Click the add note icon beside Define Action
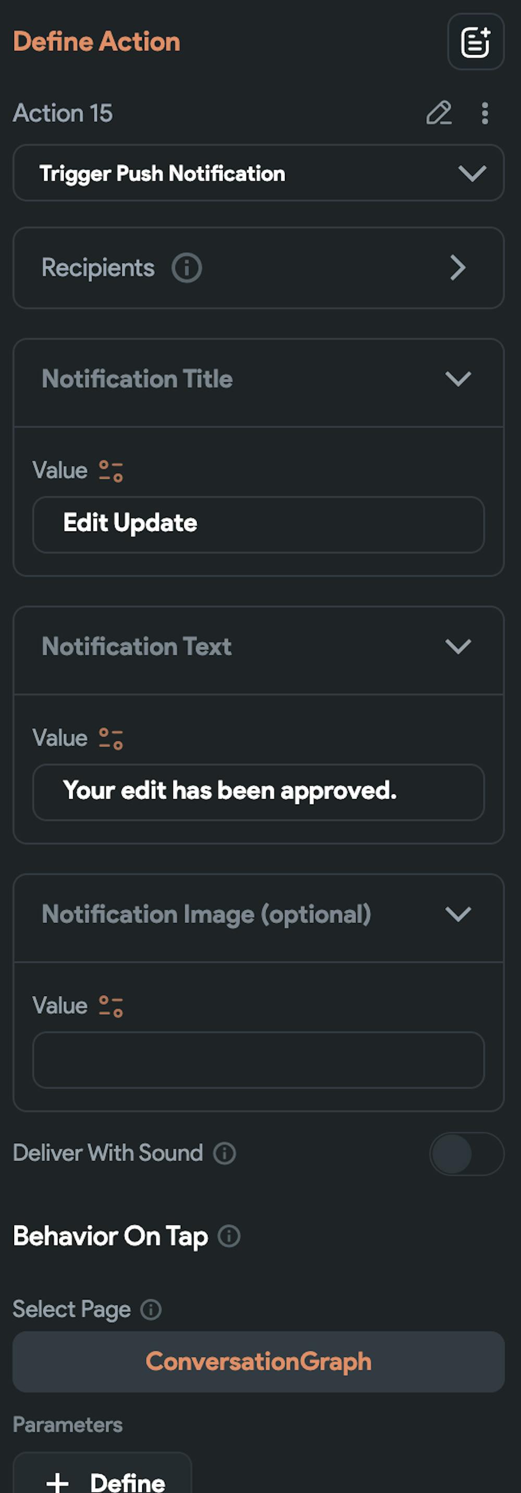Viewport: 521px width, 1493px height. [x=475, y=42]
